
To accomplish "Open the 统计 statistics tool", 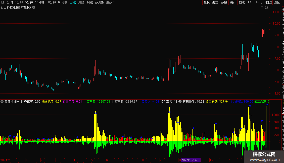I will coord(233,2).
